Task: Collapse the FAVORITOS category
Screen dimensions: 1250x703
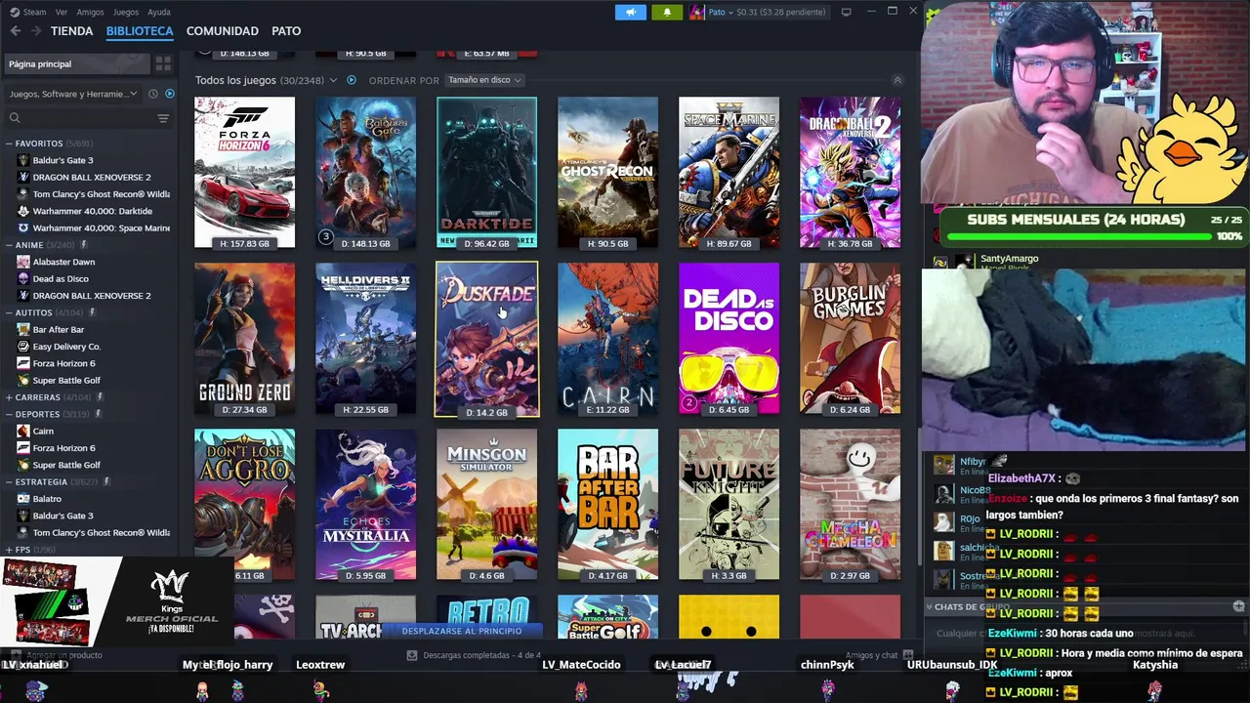Action: (x=9, y=144)
